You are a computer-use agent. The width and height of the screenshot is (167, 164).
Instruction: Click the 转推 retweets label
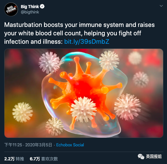tap(20, 159)
